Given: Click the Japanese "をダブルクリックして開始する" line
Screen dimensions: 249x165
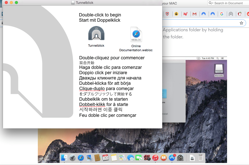Looking at the screenshot, I should (106, 94).
